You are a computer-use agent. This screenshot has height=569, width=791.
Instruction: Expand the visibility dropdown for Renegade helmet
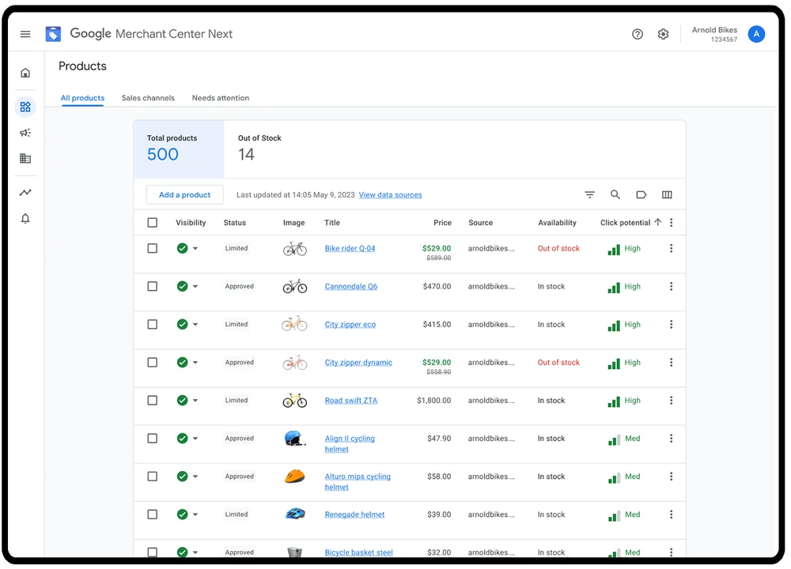tap(196, 514)
